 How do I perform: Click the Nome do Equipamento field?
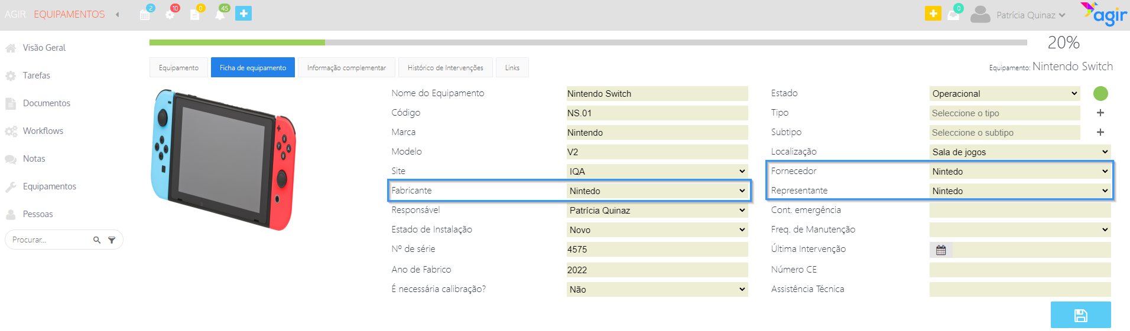657,93
